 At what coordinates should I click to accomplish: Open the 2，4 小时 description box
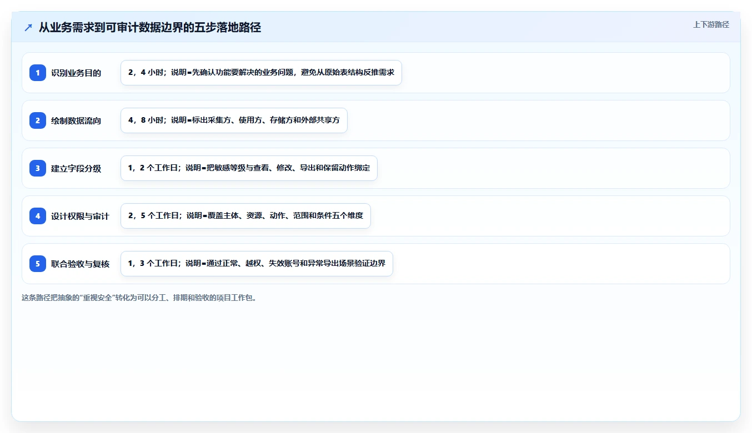(261, 73)
